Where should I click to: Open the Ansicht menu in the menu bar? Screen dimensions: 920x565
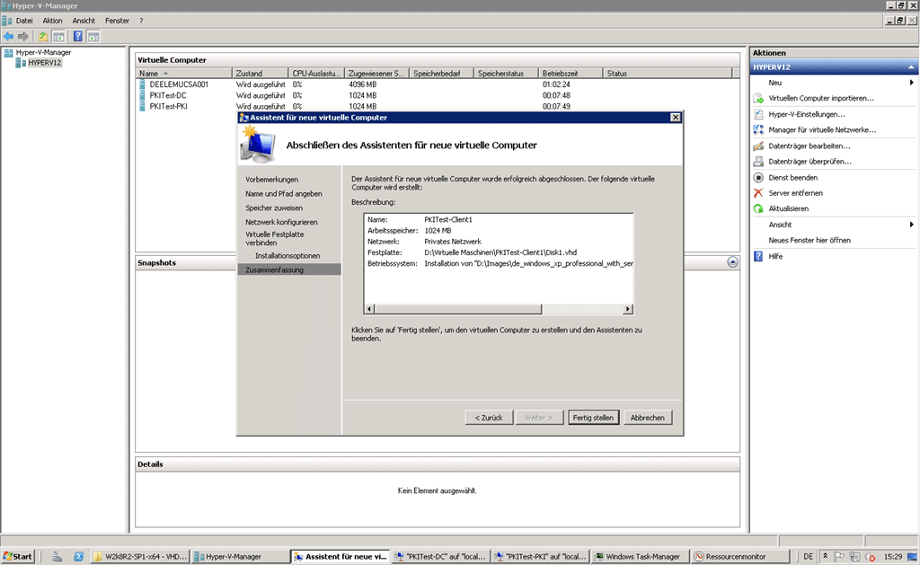click(84, 21)
